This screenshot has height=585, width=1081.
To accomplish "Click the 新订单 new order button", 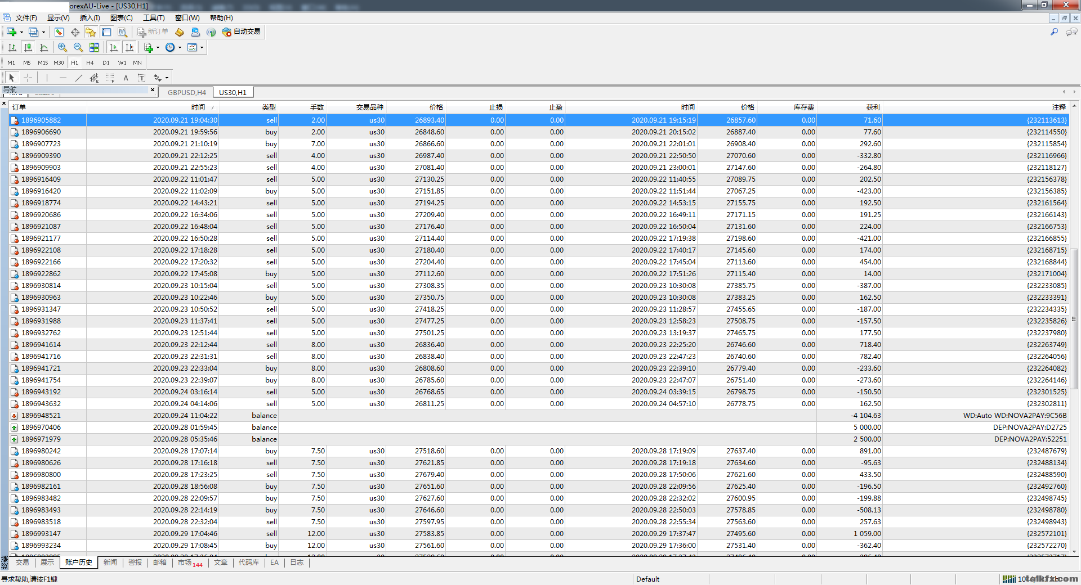I will pyautogui.click(x=153, y=32).
